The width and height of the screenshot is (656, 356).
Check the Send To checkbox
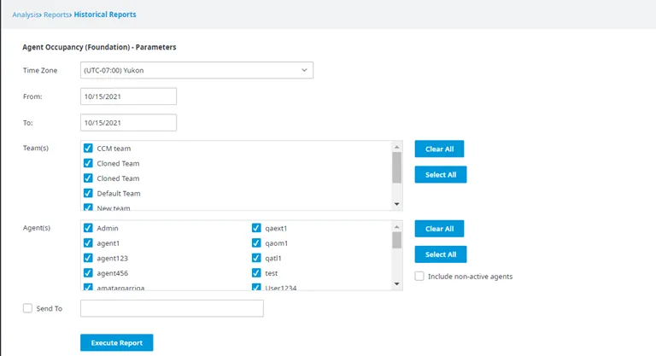tap(27, 308)
